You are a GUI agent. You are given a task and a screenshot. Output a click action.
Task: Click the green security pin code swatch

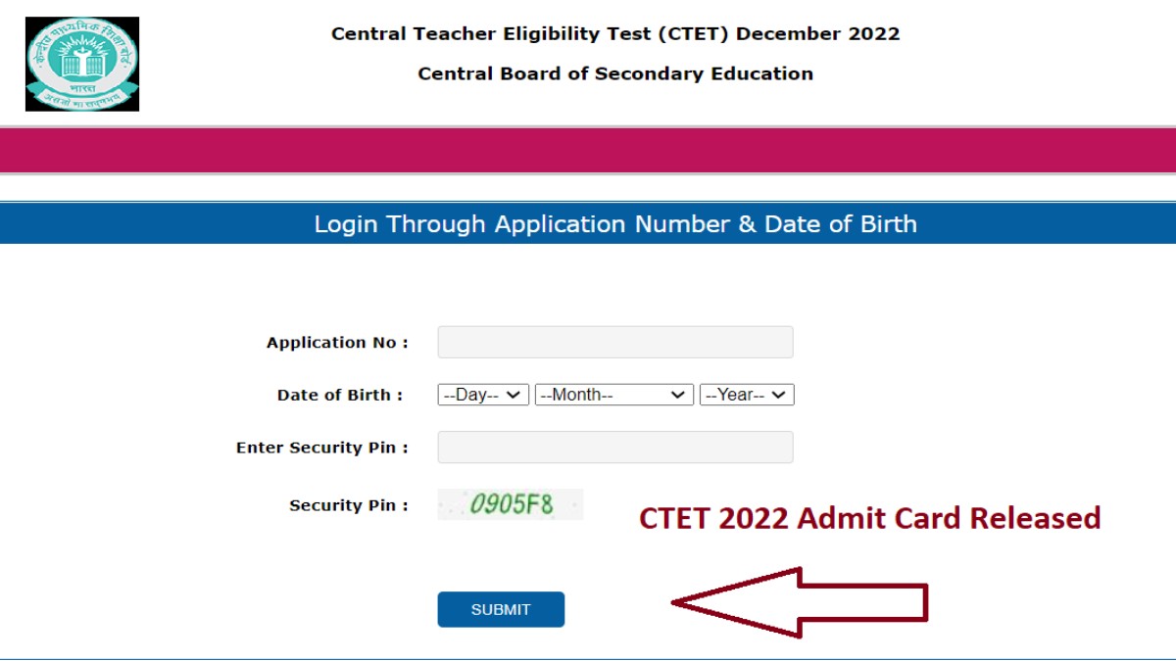tap(511, 504)
